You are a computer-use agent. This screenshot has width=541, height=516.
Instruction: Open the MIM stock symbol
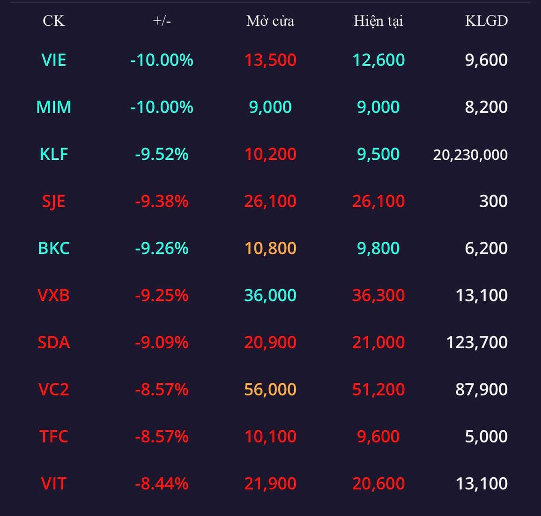click(x=53, y=107)
